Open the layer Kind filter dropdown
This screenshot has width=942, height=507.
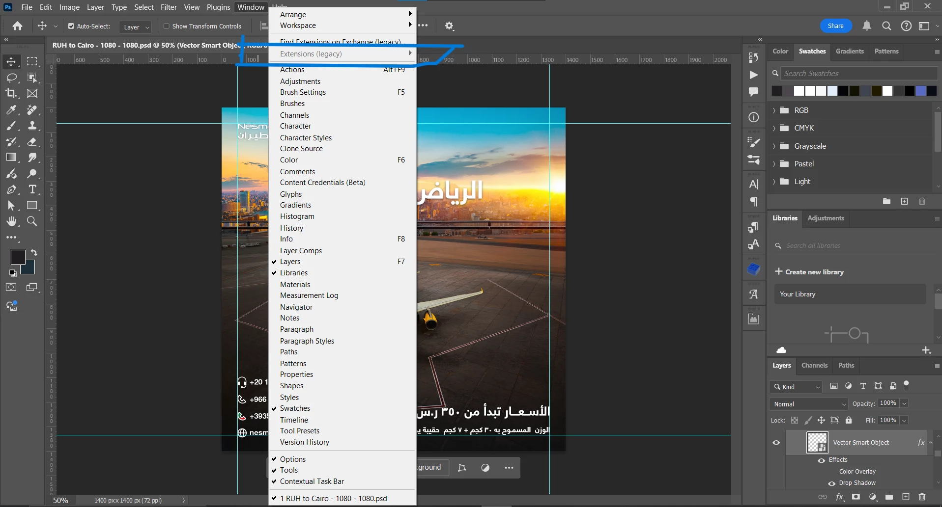pos(796,387)
